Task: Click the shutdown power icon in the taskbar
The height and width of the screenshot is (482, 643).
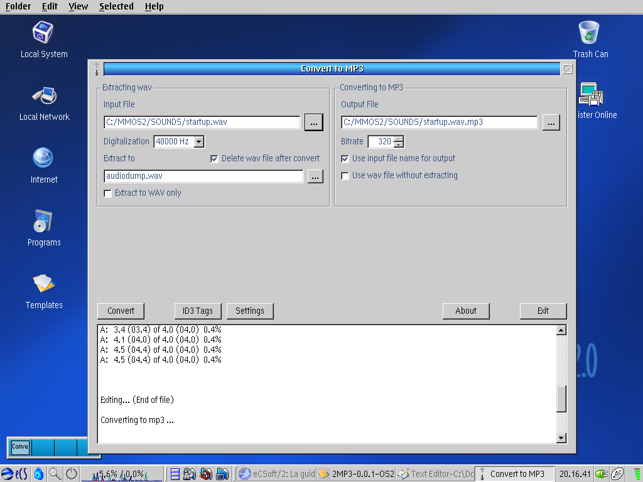Action: pyautogui.click(x=72, y=474)
